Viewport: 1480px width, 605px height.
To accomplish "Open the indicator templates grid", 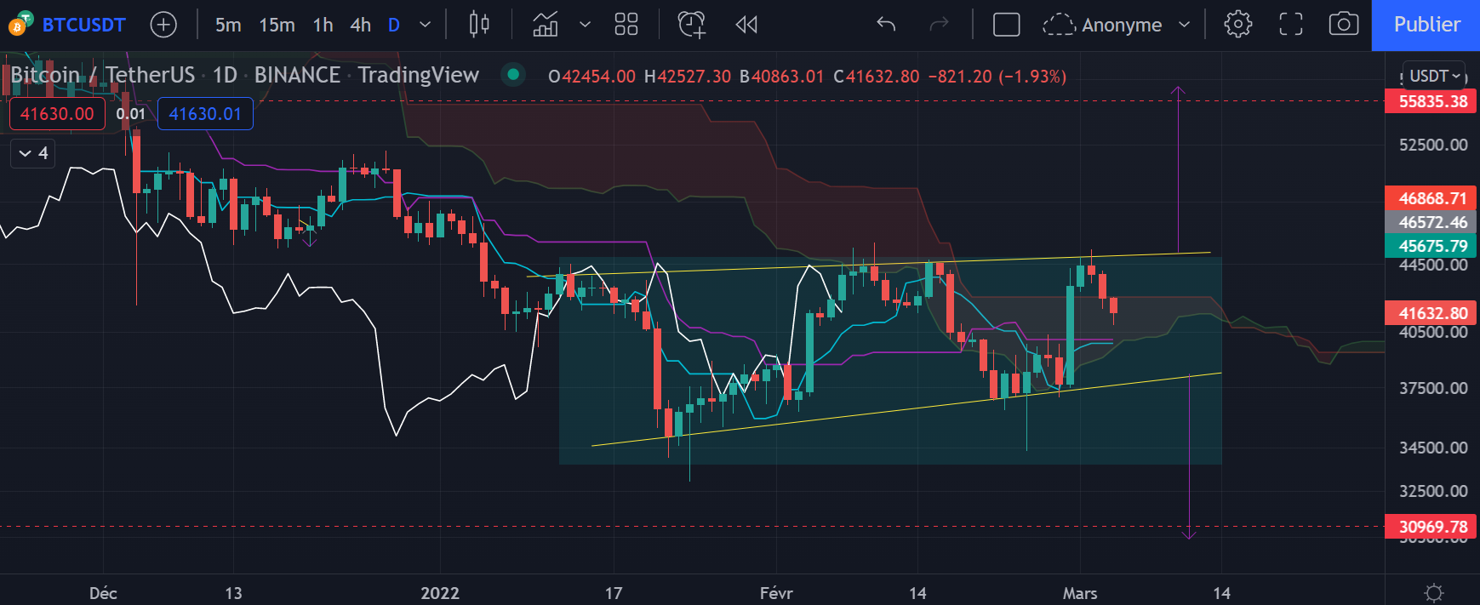I will (x=626, y=25).
